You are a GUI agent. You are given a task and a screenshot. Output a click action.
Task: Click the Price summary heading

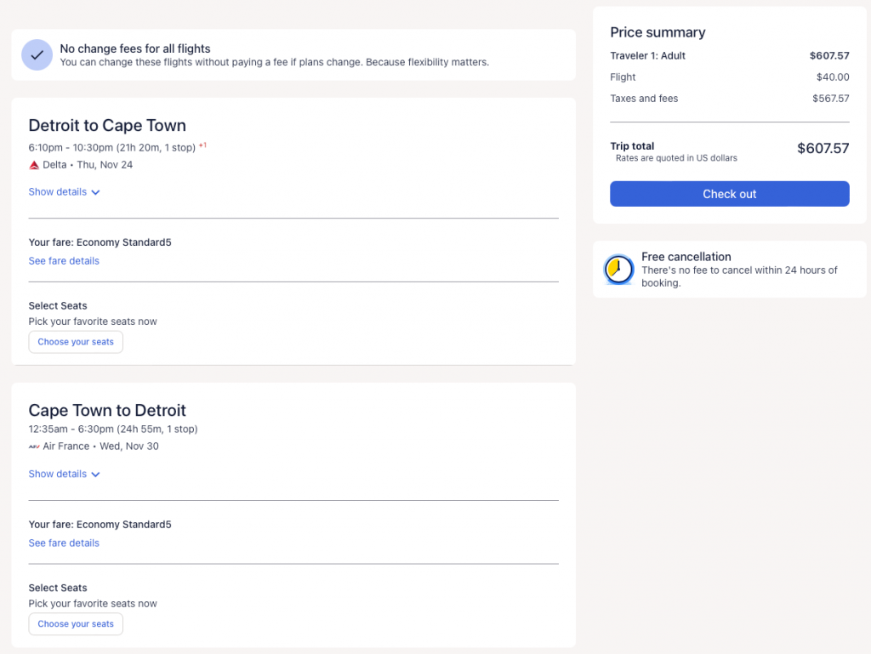point(658,32)
